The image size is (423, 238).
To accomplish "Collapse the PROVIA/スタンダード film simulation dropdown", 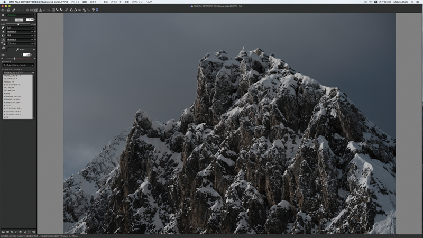I will pyautogui.click(x=19, y=72).
